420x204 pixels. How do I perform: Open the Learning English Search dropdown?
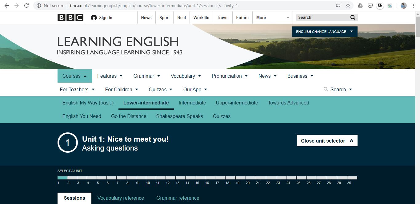[338, 89]
